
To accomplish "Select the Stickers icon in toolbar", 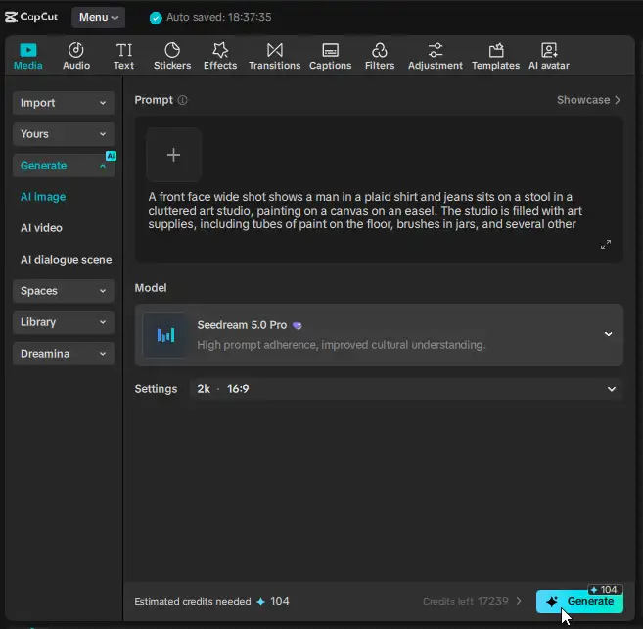I will pyautogui.click(x=172, y=50).
